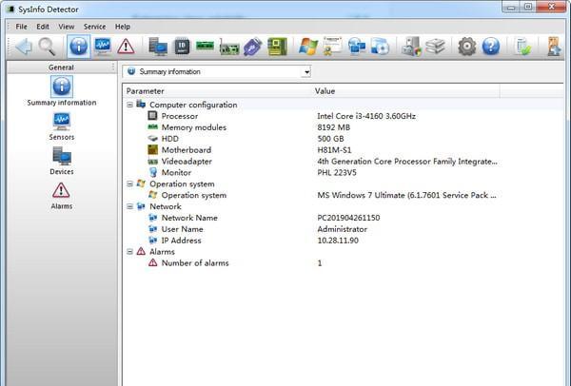
Task: Collapse the Operation system group node
Action: click(129, 183)
